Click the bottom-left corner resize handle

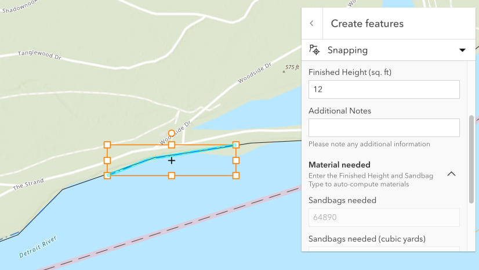[x=107, y=175]
